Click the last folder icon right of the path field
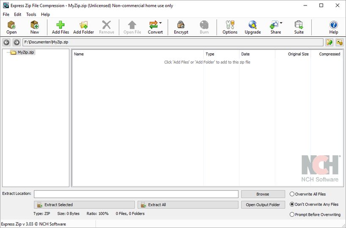The image size is (346, 228). pos(340,42)
